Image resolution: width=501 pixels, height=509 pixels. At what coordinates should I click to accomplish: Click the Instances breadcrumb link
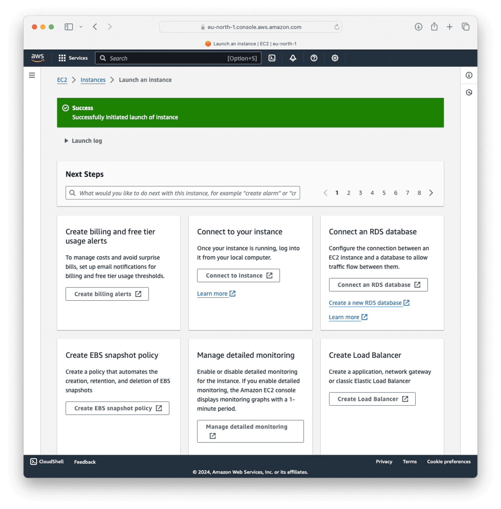click(x=93, y=80)
